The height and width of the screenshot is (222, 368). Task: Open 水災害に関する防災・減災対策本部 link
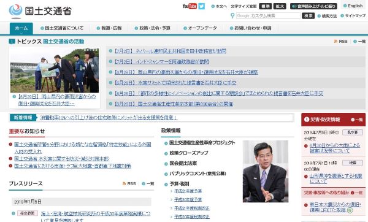tap(61, 159)
